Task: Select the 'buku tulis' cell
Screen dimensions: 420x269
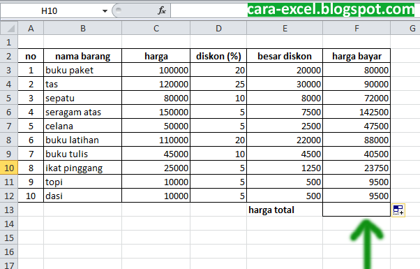Action: tap(83, 154)
